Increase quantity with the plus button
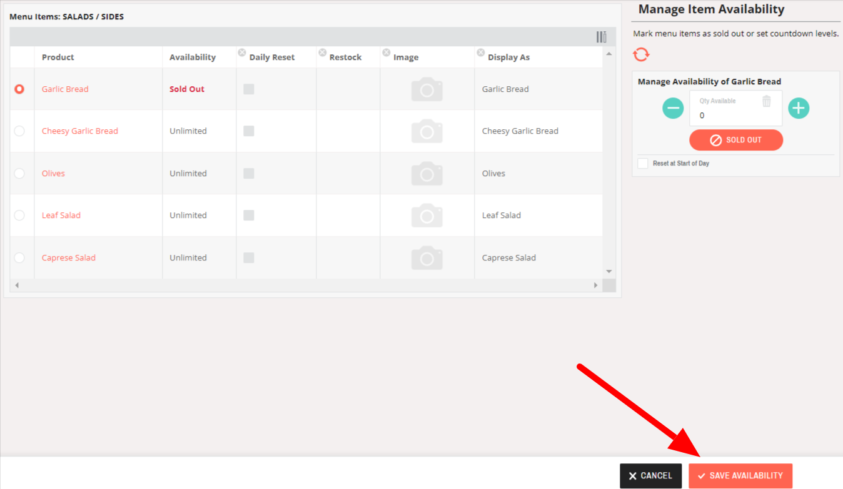 (799, 108)
